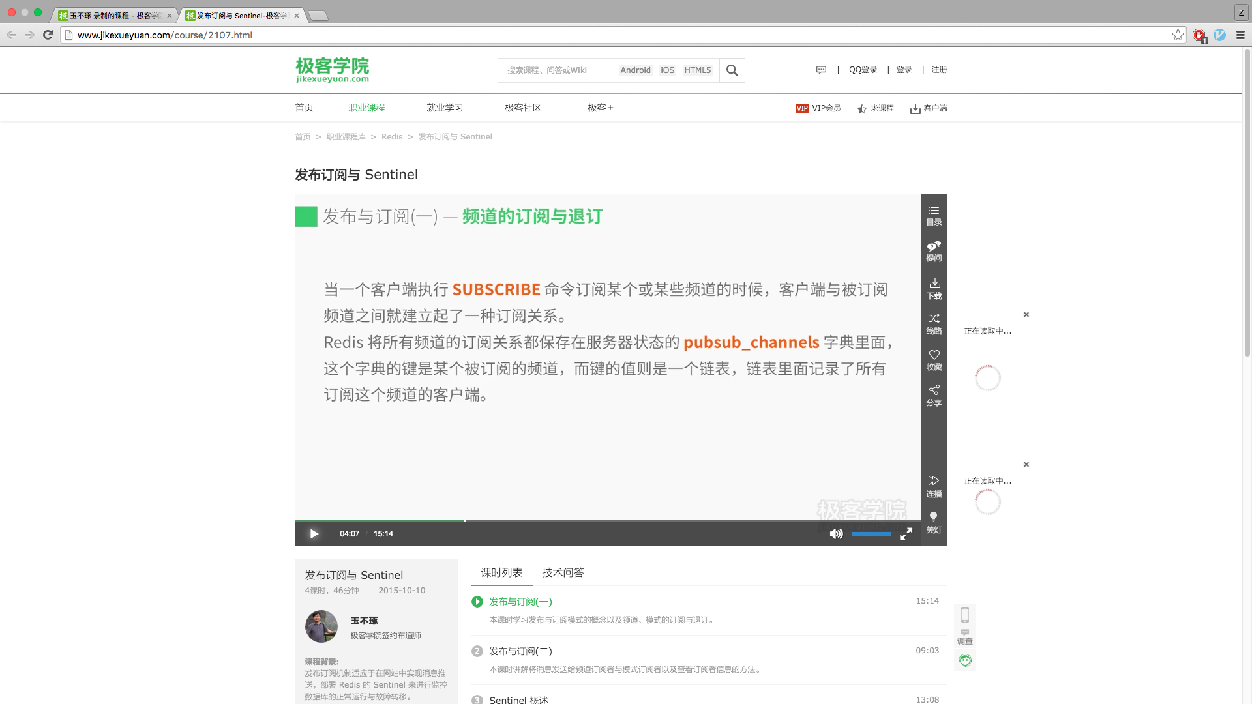Expand the 极客+ navigation menu

click(600, 108)
